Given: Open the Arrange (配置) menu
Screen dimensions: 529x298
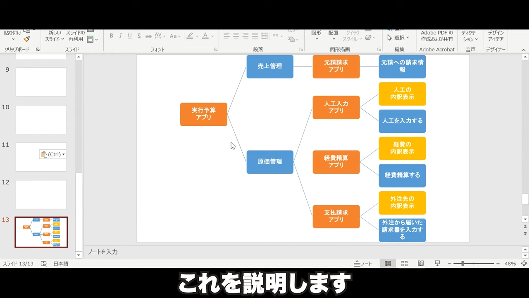Looking at the screenshot, I should coord(333,36).
